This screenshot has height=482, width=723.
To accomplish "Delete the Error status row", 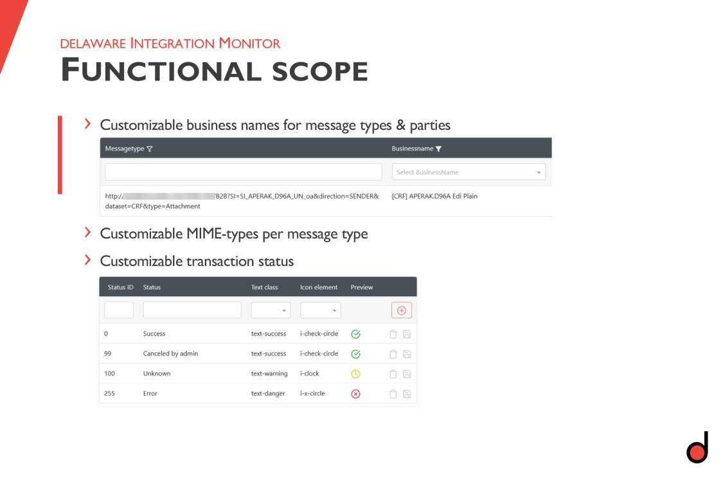I will click(393, 394).
